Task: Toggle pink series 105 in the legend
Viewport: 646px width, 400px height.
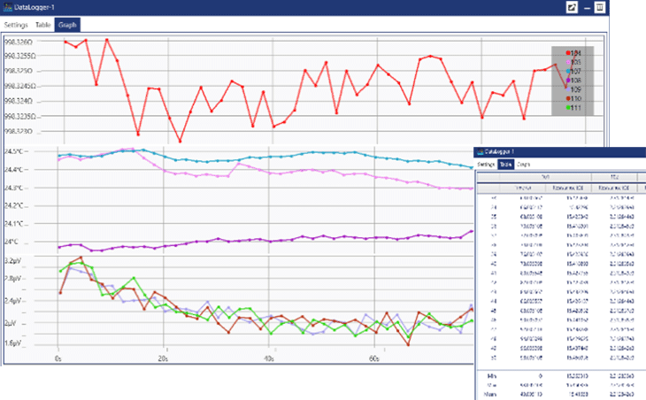Action: 572,62
